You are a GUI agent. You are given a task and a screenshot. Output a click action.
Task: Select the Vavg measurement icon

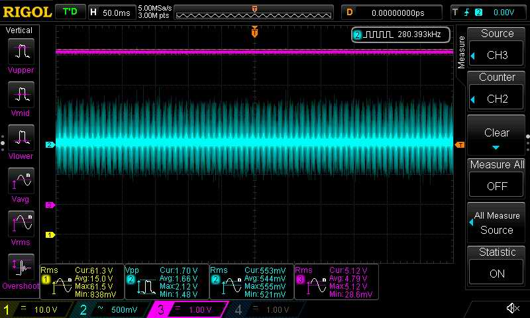21,181
